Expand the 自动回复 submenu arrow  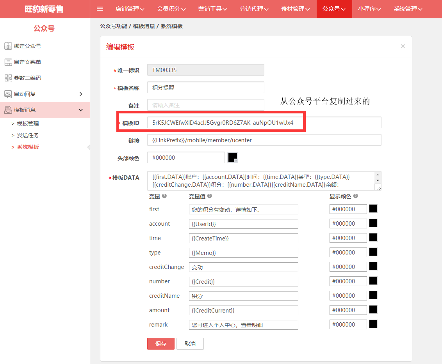pos(81,94)
